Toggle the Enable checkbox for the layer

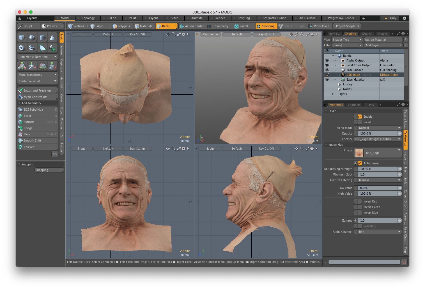tap(360, 117)
